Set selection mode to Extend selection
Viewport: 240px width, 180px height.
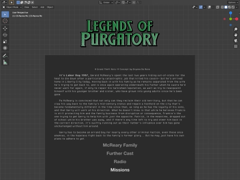click(22, 3)
